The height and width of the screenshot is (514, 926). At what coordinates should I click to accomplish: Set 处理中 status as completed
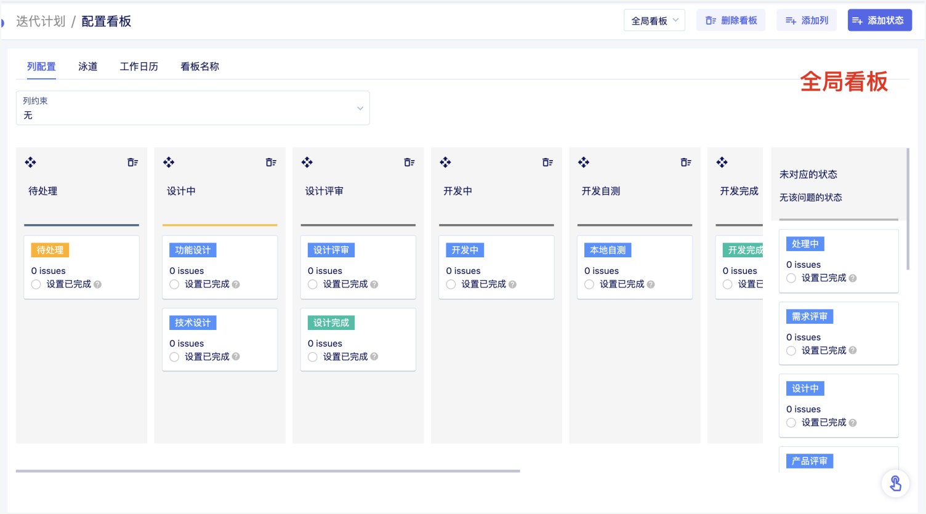coord(792,278)
